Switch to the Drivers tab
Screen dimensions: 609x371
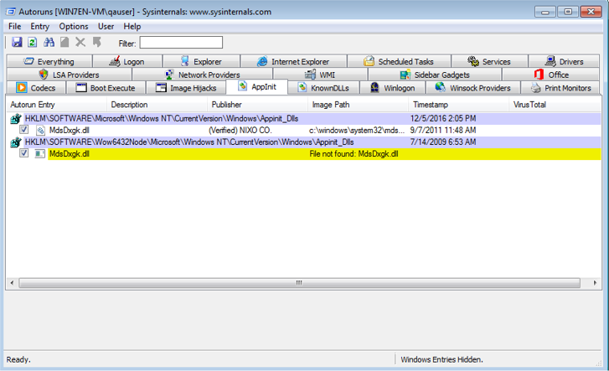565,61
